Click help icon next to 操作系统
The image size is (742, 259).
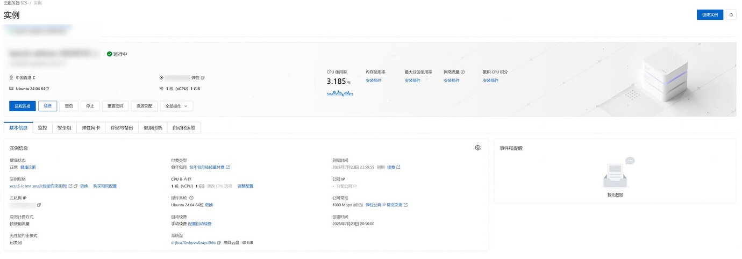(191, 198)
